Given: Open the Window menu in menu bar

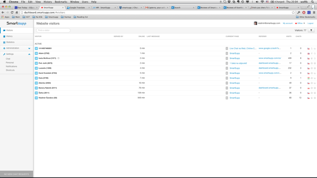Looking at the screenshot, I should click(x=74, y=2).
